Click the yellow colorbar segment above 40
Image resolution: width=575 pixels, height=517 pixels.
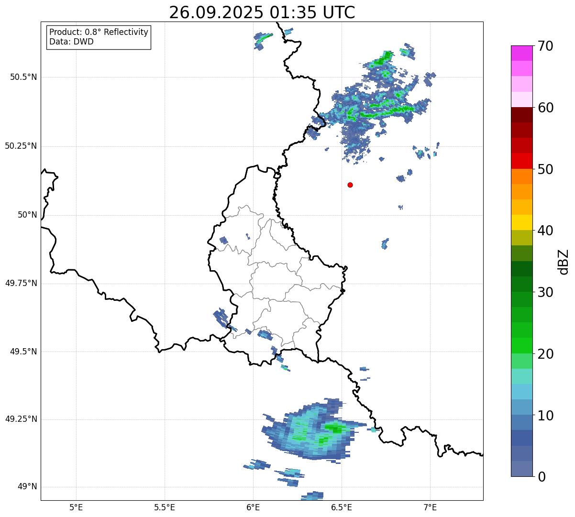(521, 222)
